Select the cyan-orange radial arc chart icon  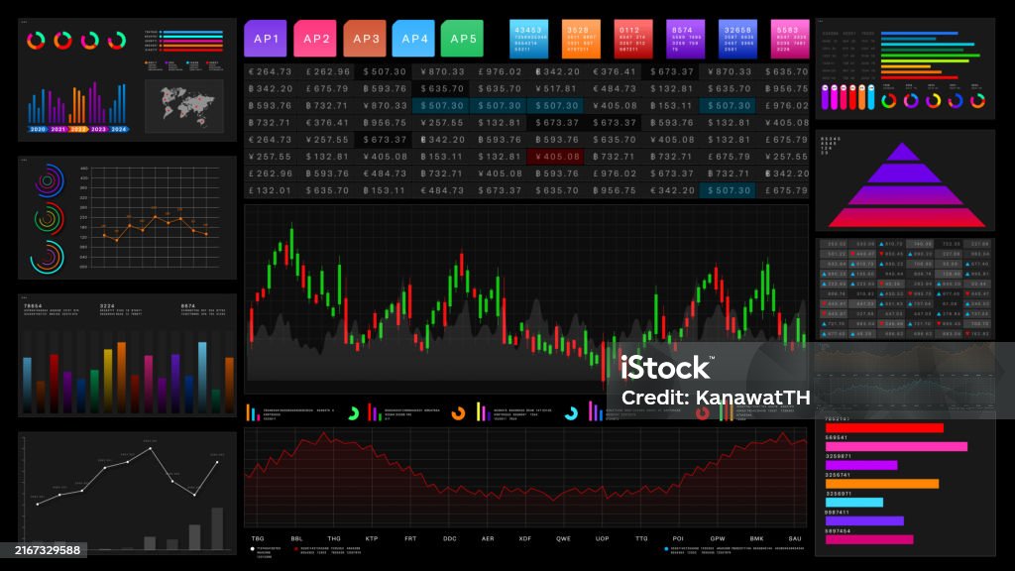click(x=48, y=257)
